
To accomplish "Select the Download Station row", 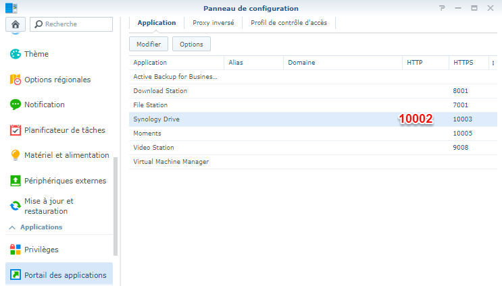I will (313, 91).
